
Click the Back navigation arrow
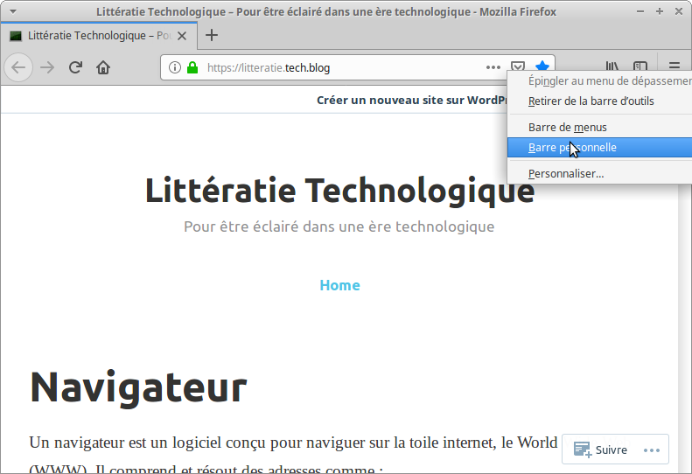(x=19, y=67)
